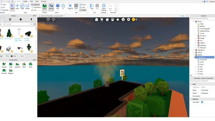Collapse the Data properties section
Viewport: 215px width, 121px height.
191,84
